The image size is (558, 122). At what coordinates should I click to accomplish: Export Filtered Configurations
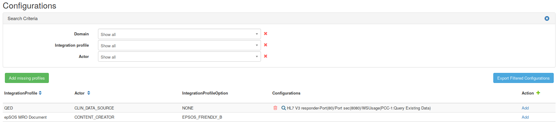point(523,78)
